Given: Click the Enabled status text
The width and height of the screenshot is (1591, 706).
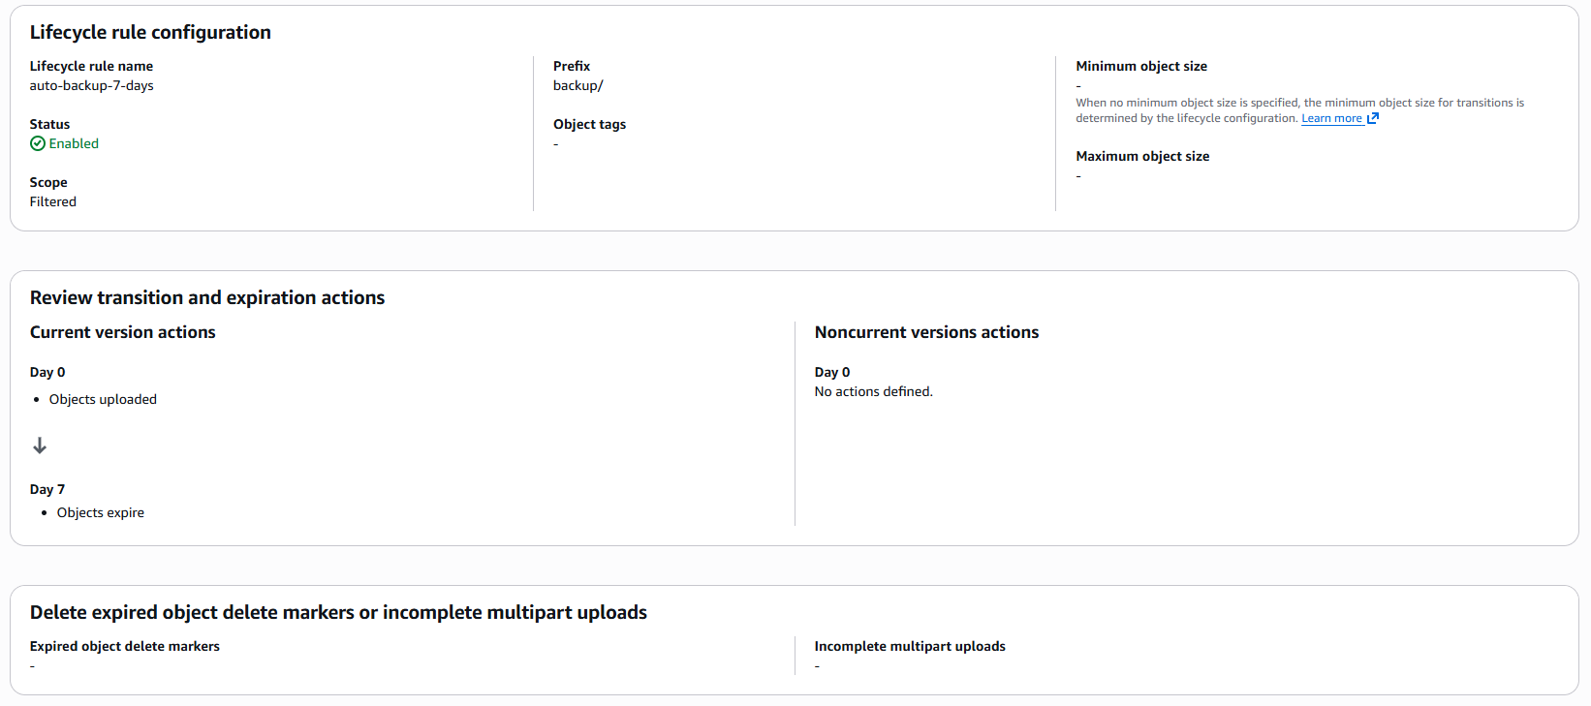Looking at the screenshot, I should tap(74, 143).
